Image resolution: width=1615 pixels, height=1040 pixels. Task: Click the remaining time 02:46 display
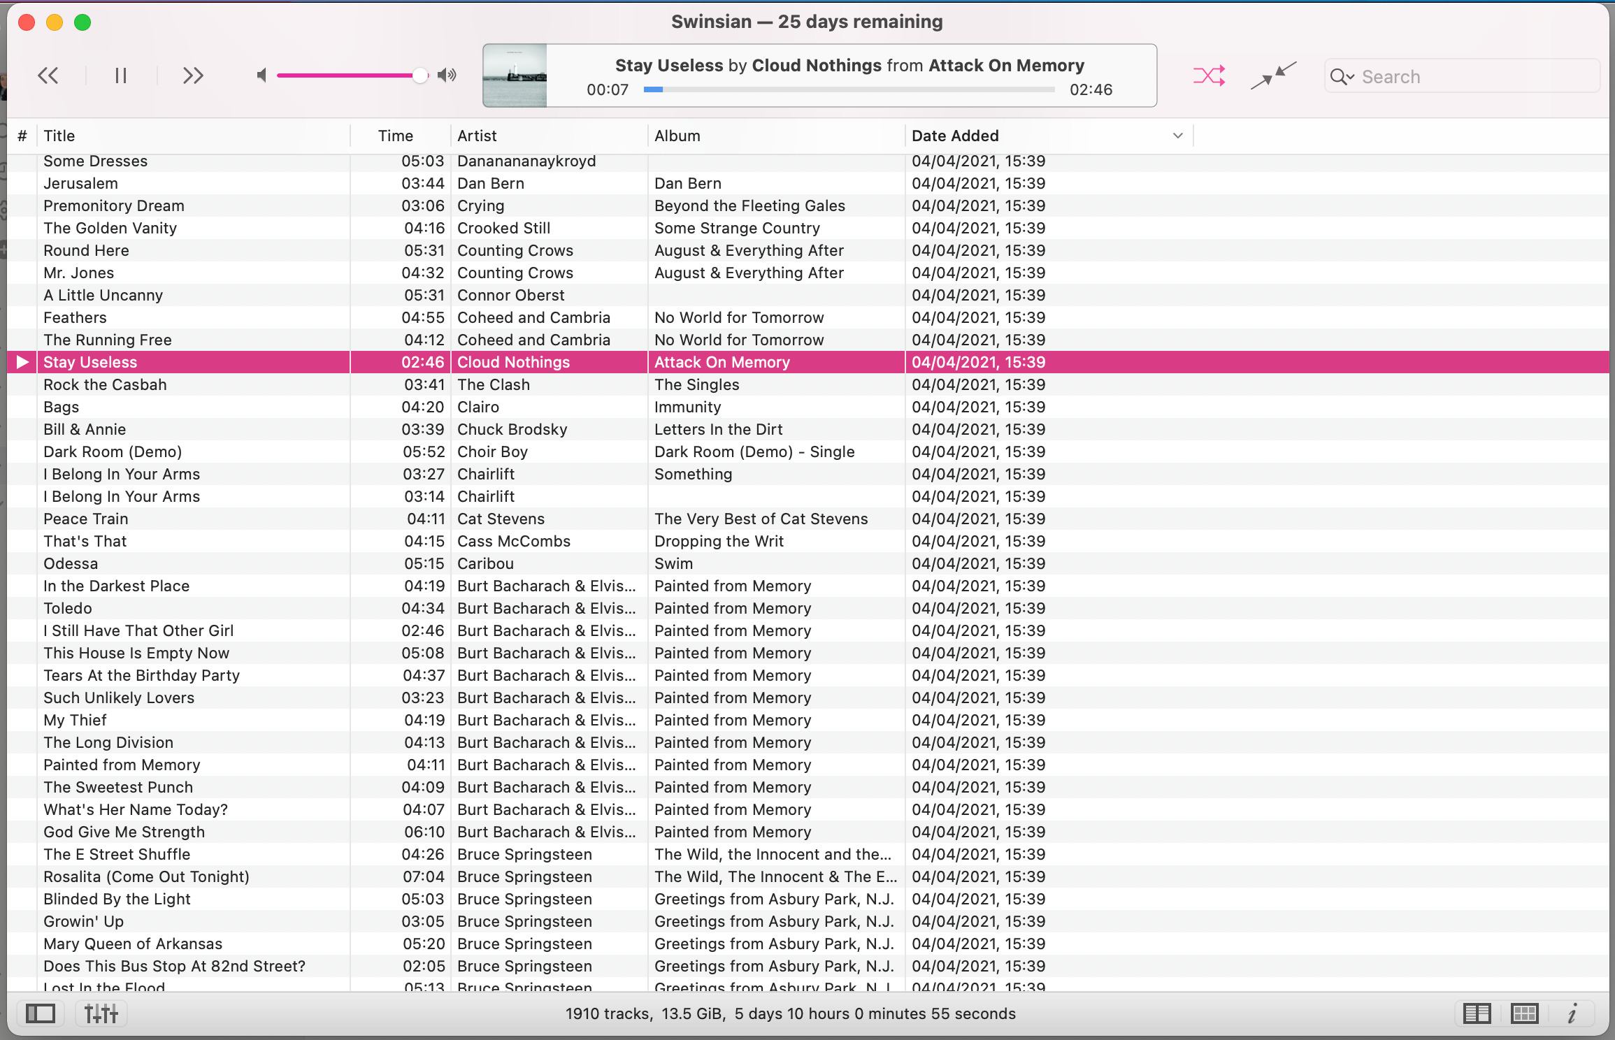pos(1091,89)
